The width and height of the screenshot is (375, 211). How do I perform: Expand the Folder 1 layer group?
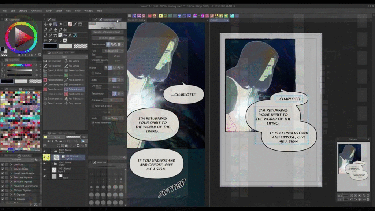(52, 164)
